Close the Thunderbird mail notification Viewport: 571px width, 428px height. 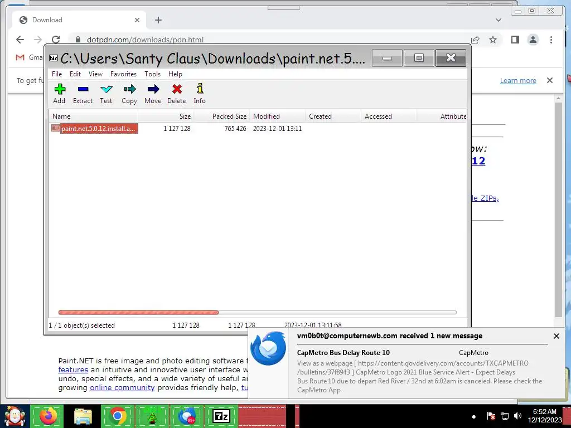click(x=556, y=336)
